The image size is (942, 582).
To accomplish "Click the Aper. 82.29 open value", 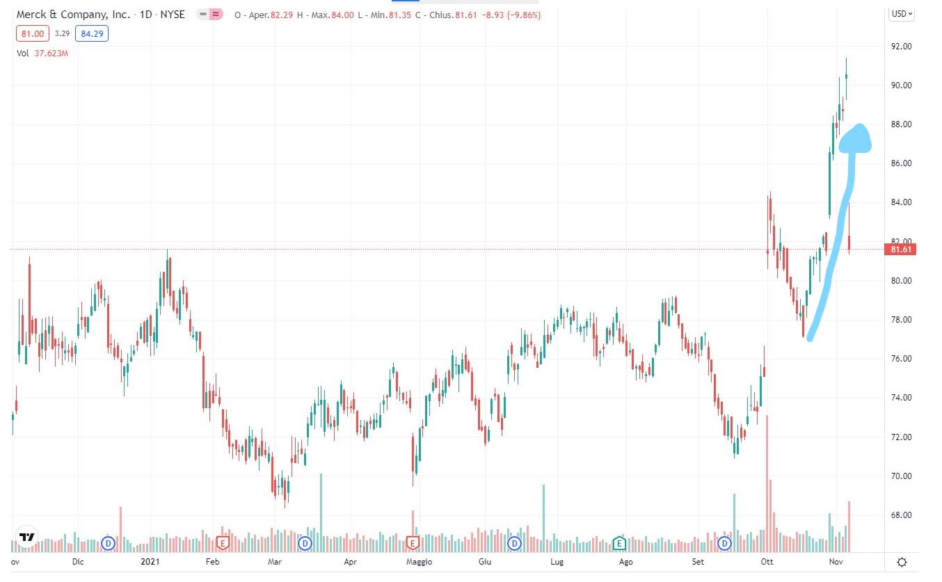I will tap(270, 15).
